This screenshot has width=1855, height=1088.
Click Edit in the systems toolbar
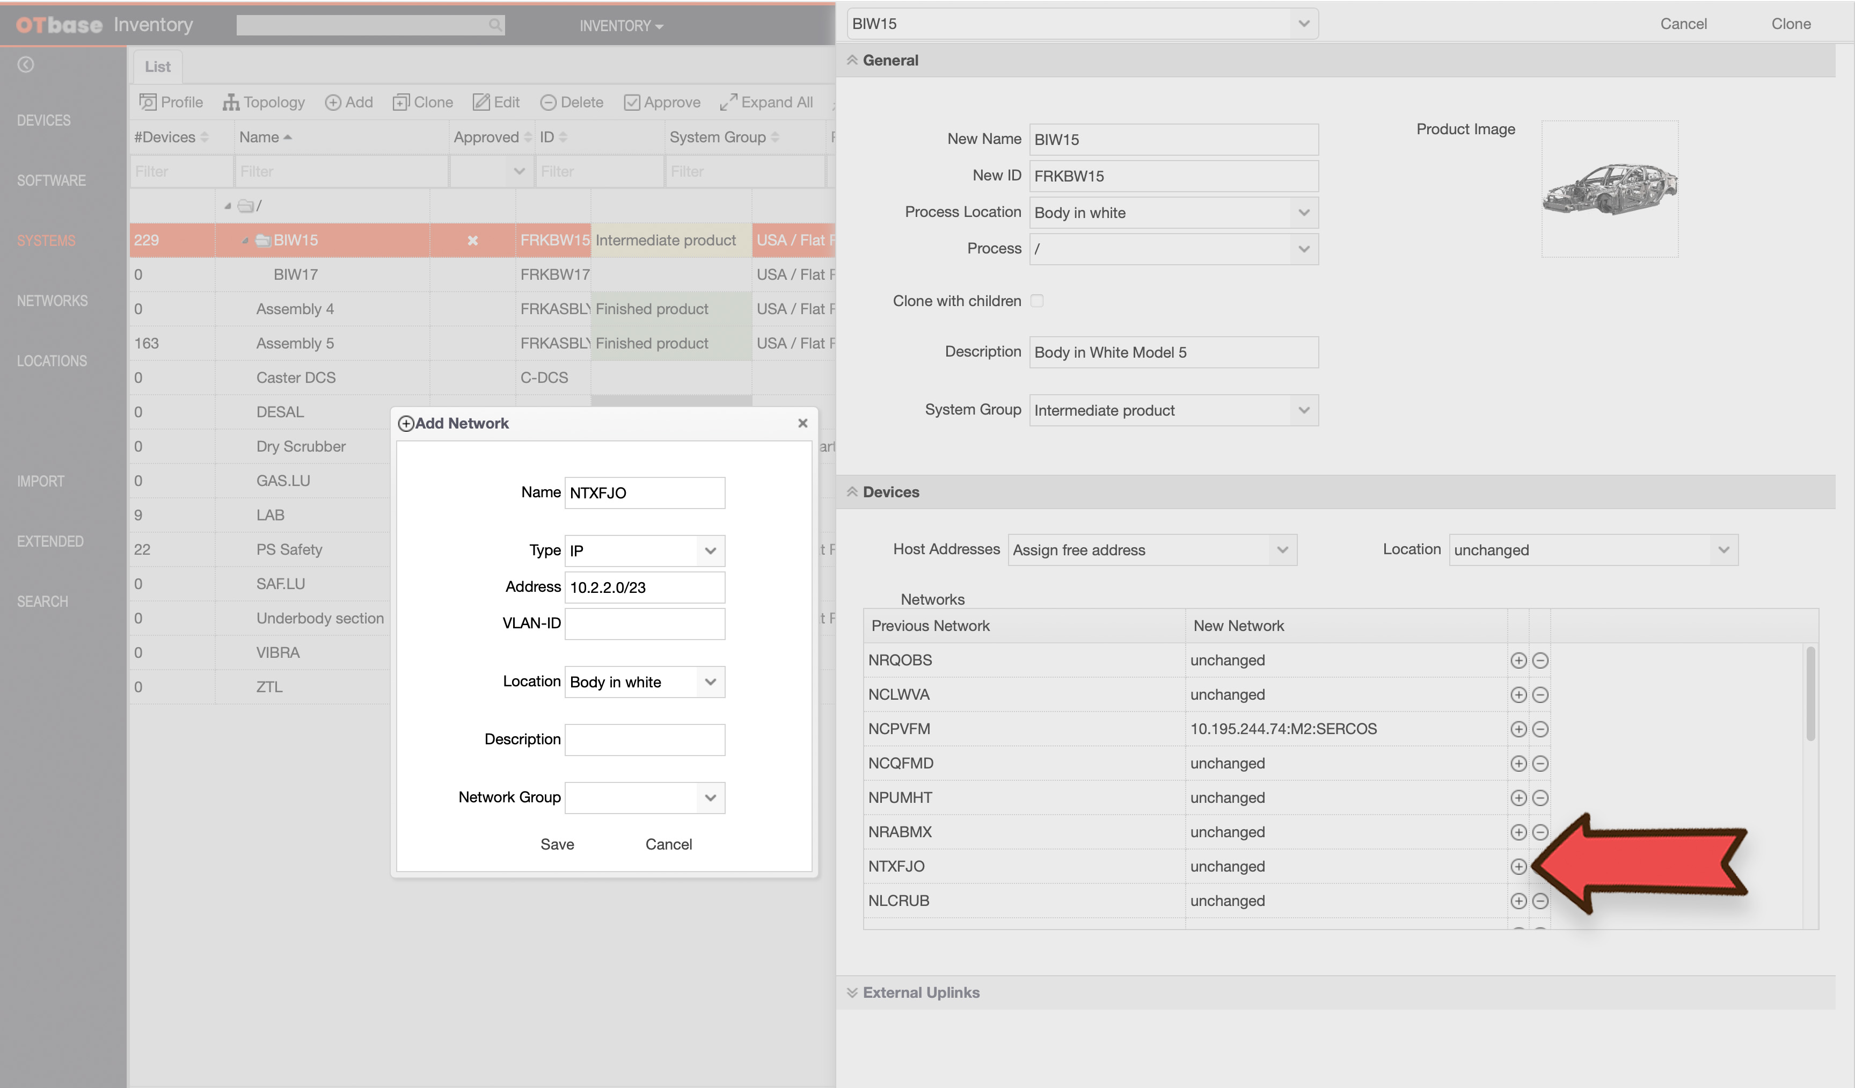(x=496, y=103)
